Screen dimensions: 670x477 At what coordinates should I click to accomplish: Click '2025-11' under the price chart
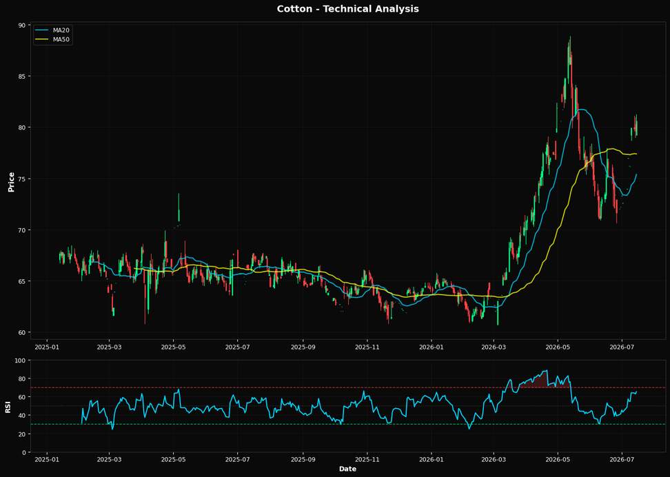coord(367,347)
